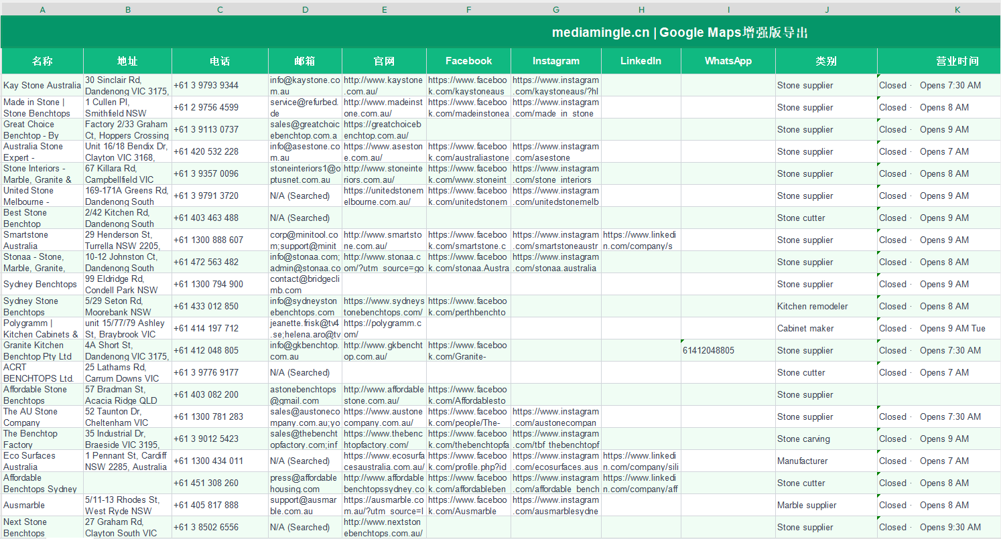1001x539 pixels.
Task: Select the info@kaystone.com.au email cell
Action: pyautogui.click(x=305, y=85)
